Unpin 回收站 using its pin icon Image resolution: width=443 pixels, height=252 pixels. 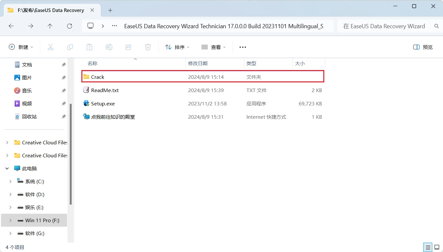64,116
